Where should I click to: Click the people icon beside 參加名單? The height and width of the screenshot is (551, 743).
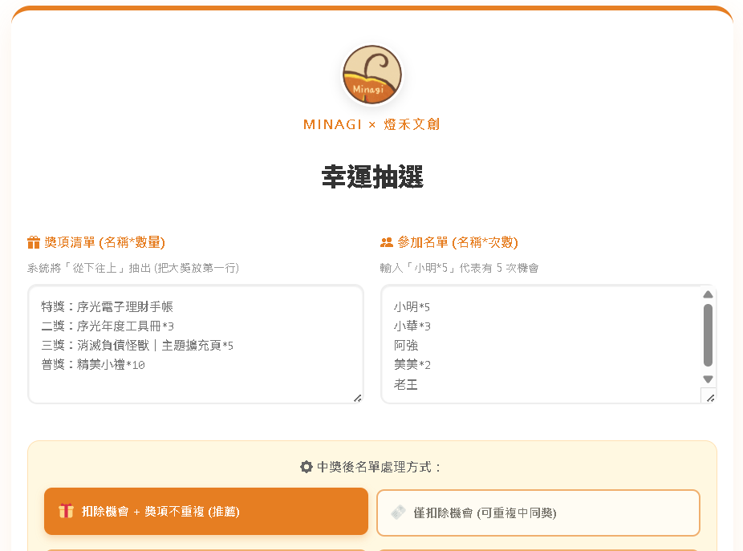tap(387, 242)
